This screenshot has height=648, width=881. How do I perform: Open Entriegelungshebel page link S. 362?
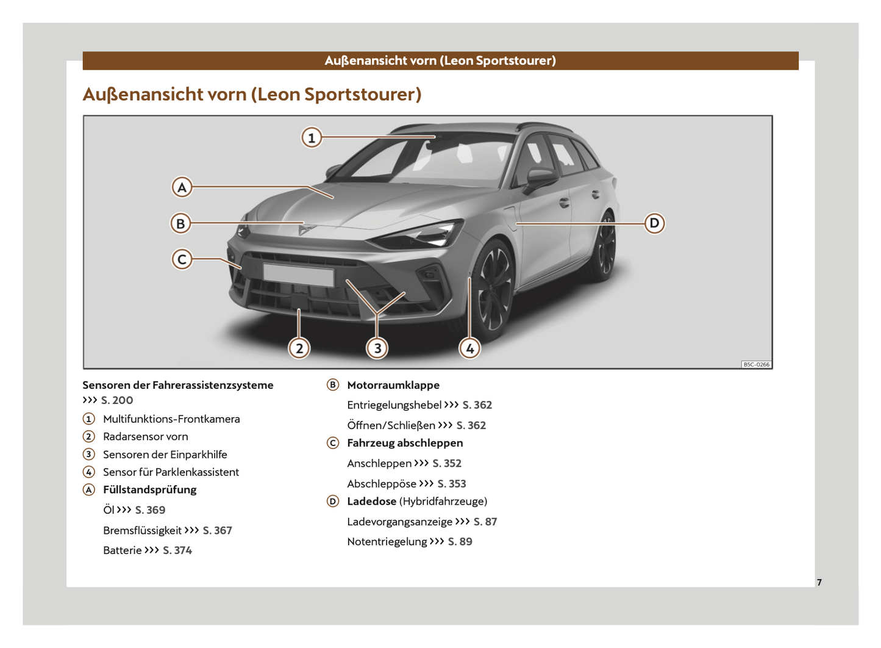coord(477,405)
